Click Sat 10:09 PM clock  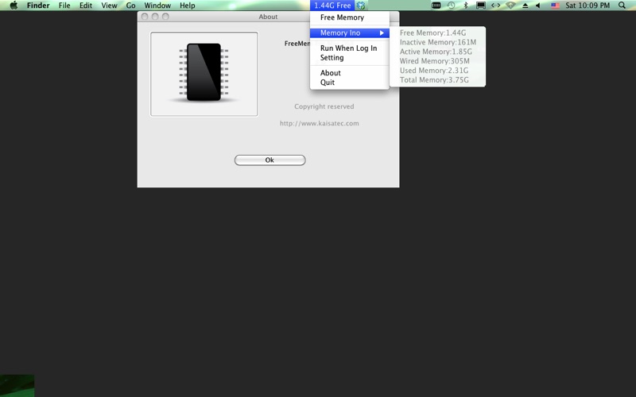pos(588,6)
